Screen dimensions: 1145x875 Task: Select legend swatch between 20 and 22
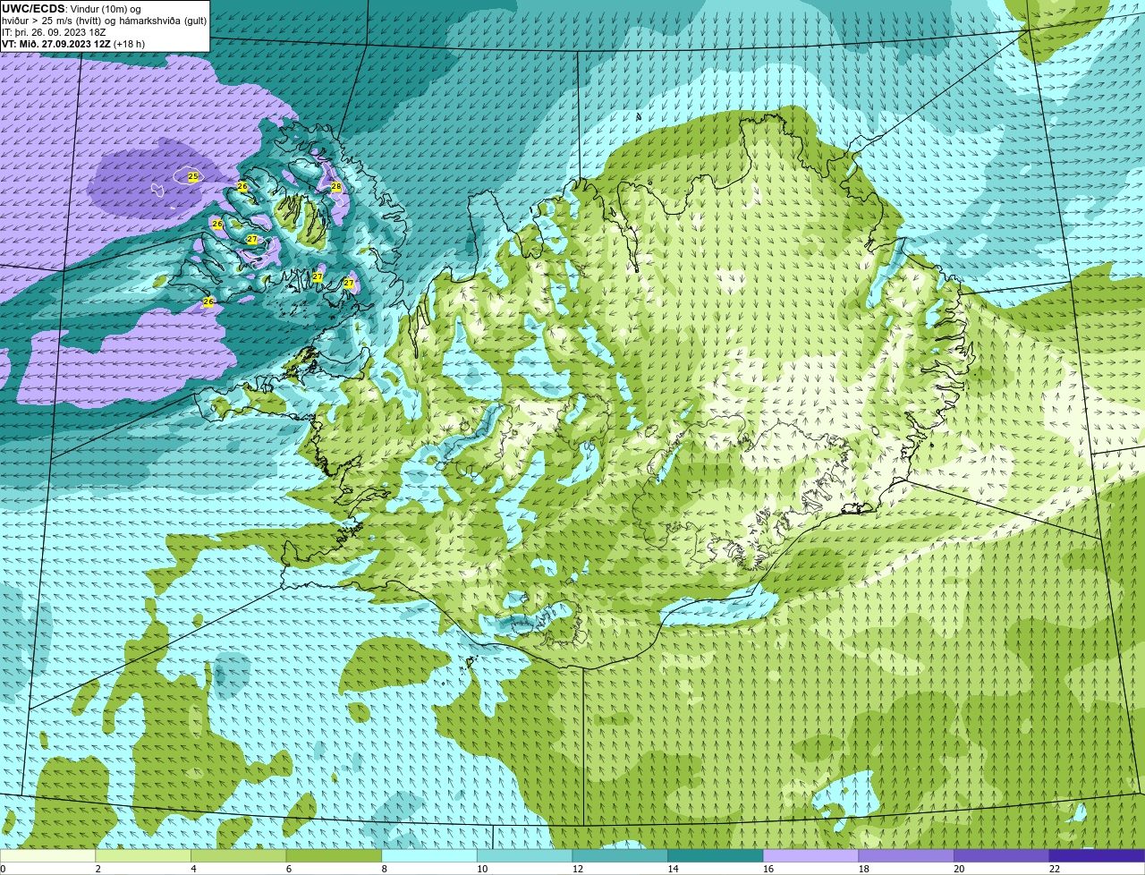tap(1002, 855)
